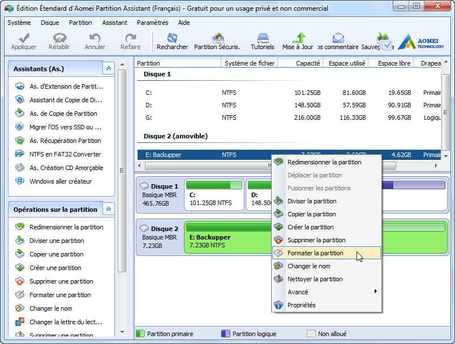Sort by Capacité column header
Image resolution: width=455 pixels, height=344 pixels.
[301, 63]
